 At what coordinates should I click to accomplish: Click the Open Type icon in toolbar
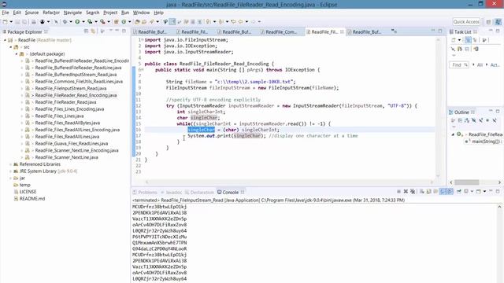[x=137, y=21]
